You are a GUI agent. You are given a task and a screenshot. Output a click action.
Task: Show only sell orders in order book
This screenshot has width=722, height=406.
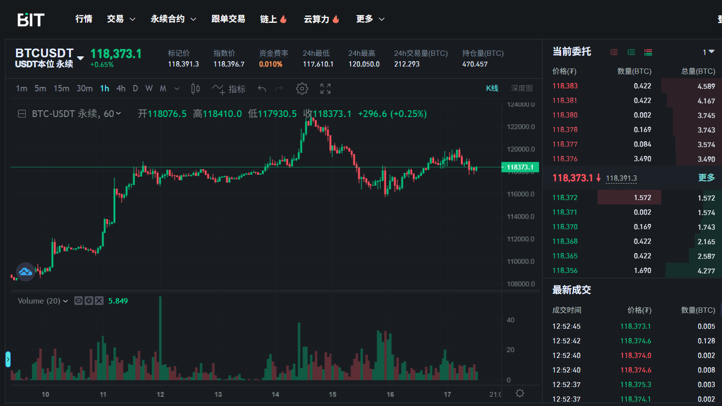615,52
